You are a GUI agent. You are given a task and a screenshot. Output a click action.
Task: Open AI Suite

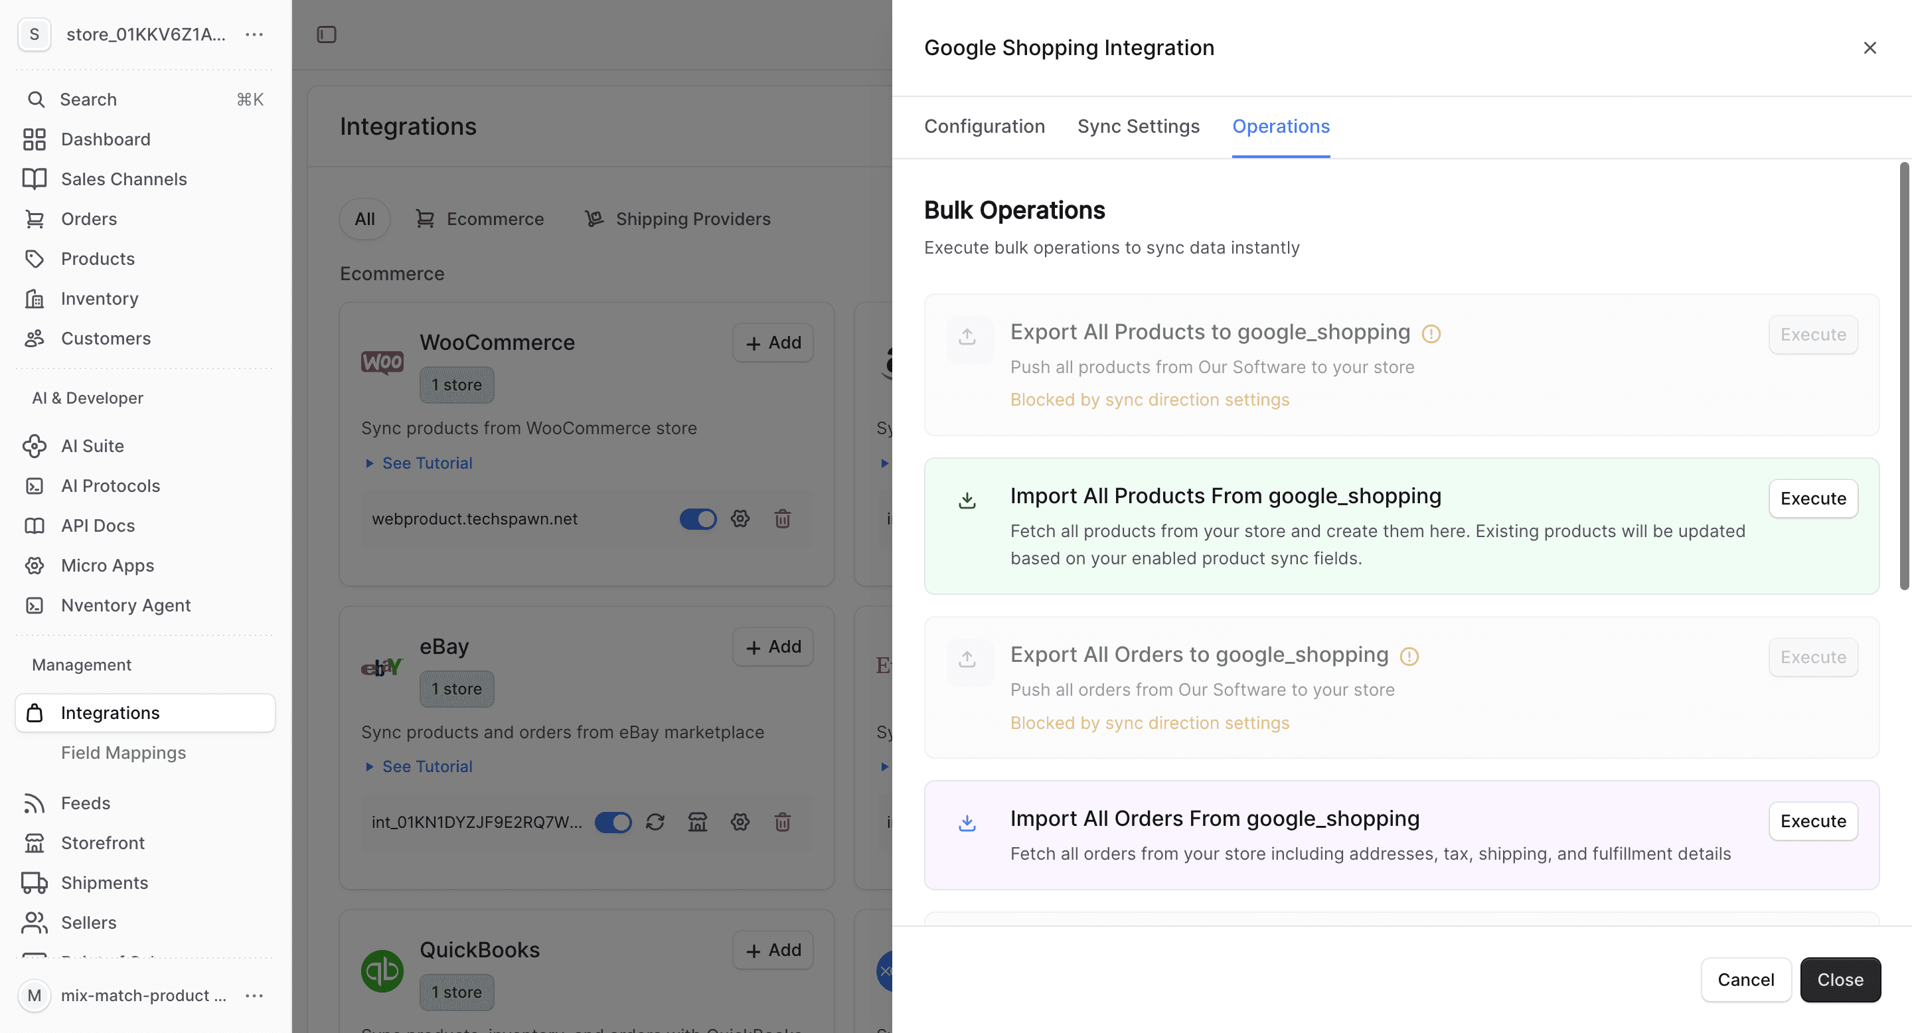pyautogui.click(x=145, y=446)
